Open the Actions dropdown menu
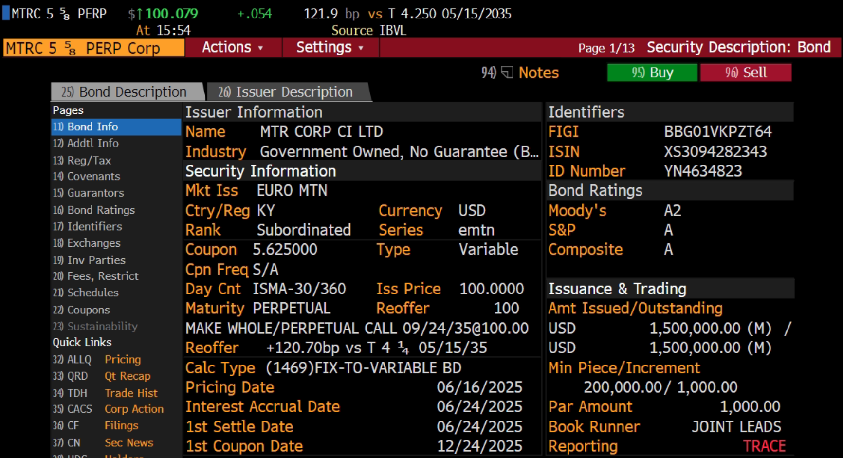843x458 pixels. pyautogui.click(x=233, y=48)
